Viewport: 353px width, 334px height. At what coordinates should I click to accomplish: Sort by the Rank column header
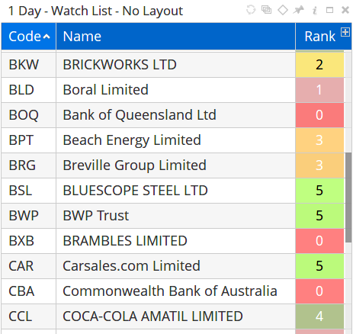pos(319,37)
